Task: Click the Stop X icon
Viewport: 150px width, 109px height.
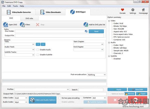Action: coord(37,25)
